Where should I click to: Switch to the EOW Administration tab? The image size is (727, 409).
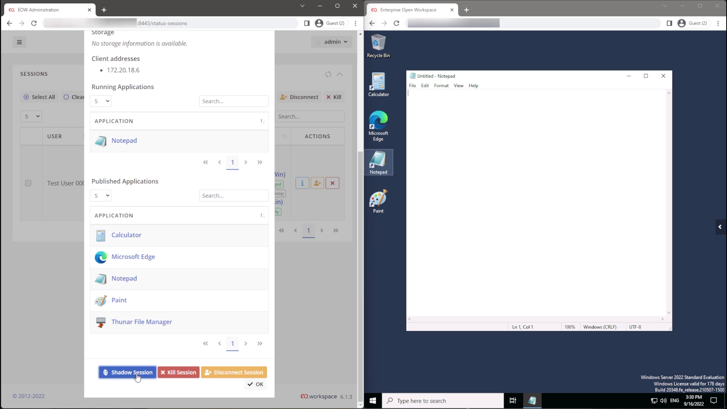click(49, 10)
